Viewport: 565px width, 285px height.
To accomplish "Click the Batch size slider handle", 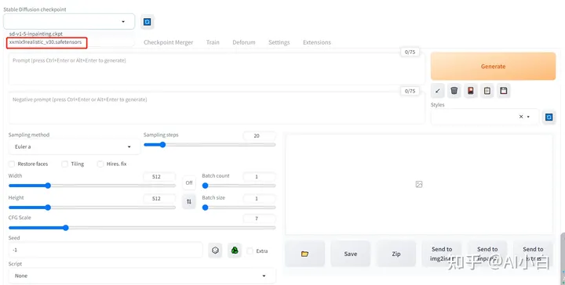I will pyautogui.click(x=205, y=207).
